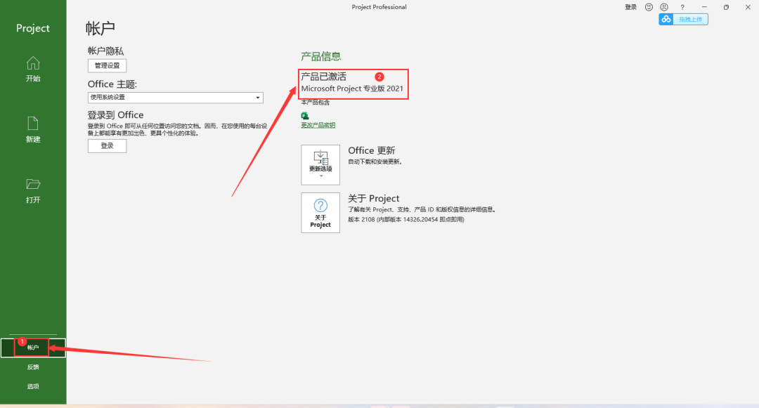Select the 新建 (New) document icon
The height and width of the screenshot is (408, 759).
pyautogui.click(x=32, y=130)
